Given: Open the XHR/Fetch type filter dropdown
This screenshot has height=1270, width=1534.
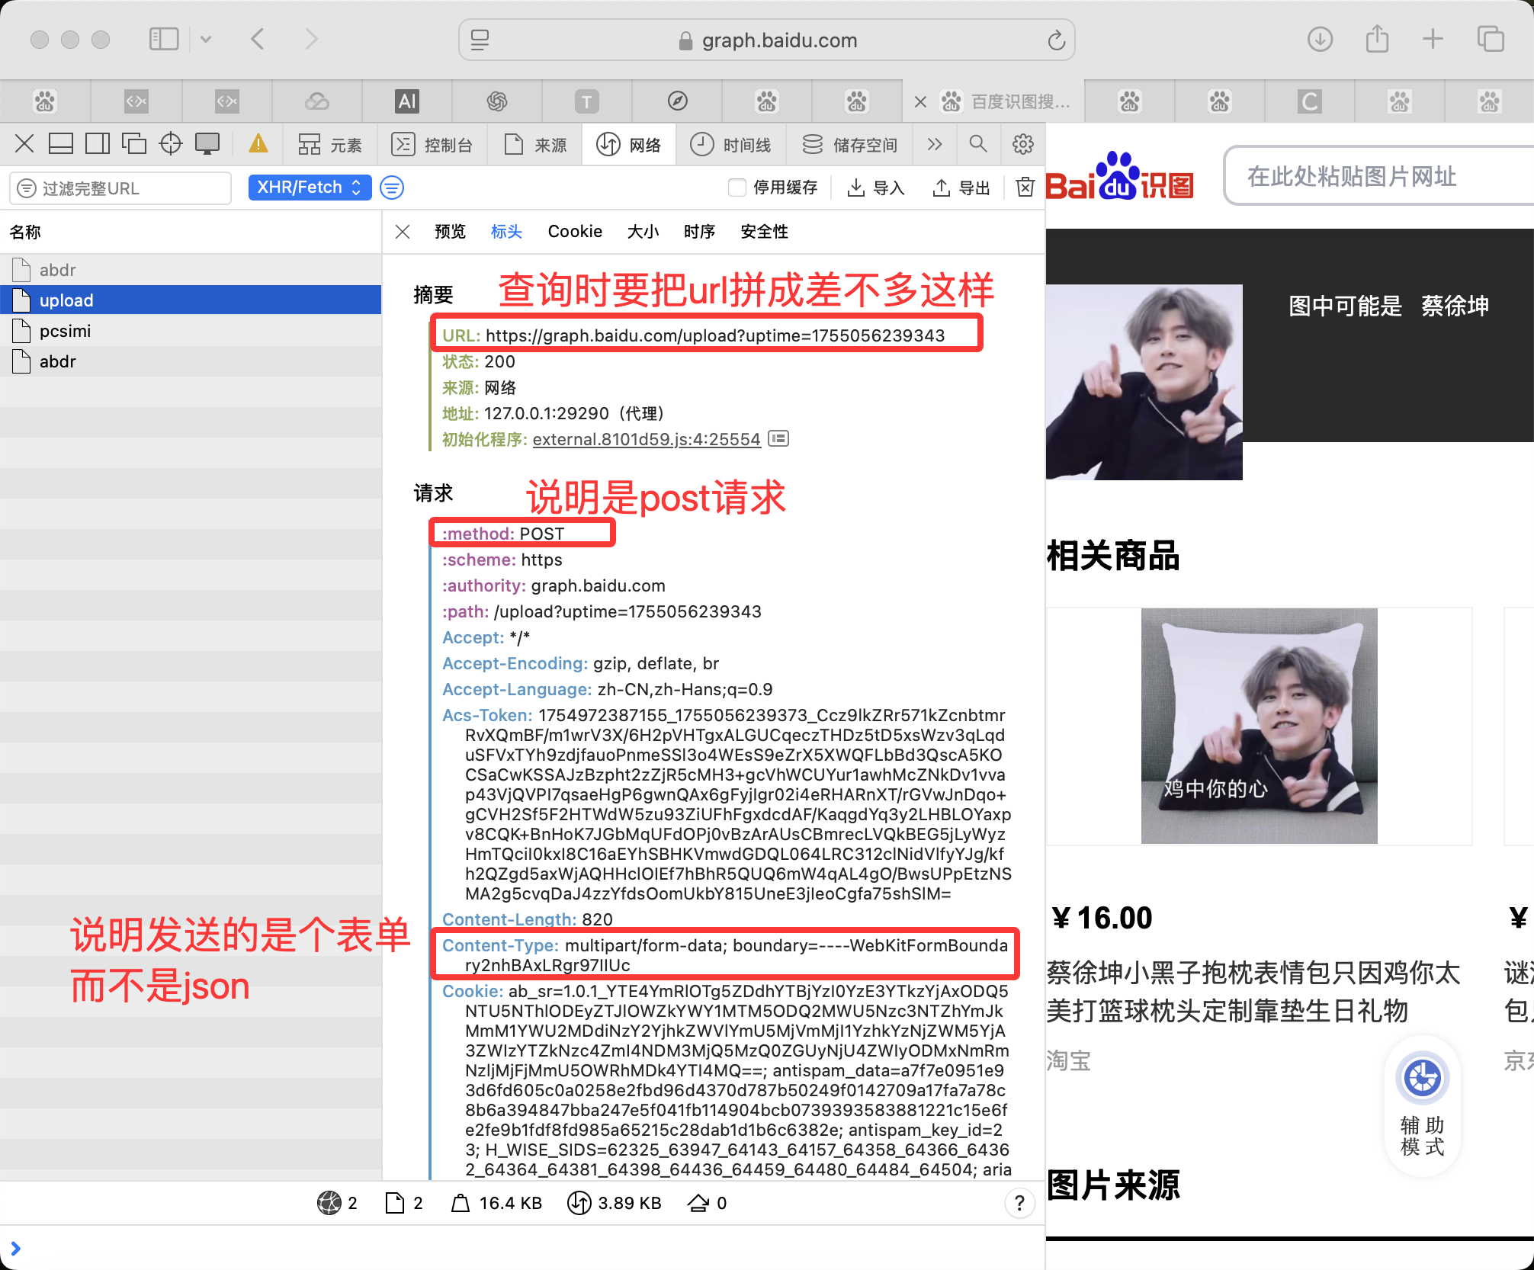Looking at the screenshot, I should coord(310,188).
